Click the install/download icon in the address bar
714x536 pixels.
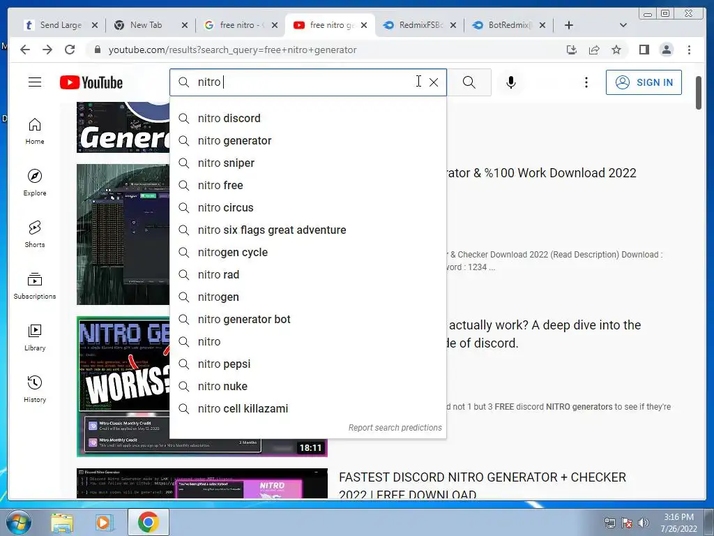tap(572, 50)
